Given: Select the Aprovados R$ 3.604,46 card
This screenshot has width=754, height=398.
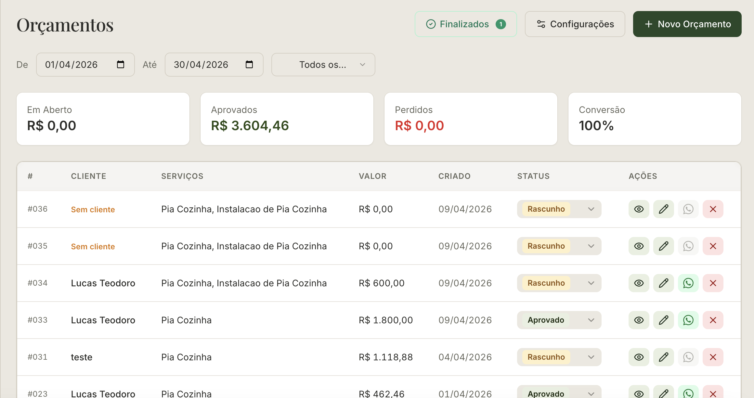Looking at the screenshot, I should click(287, 119).
